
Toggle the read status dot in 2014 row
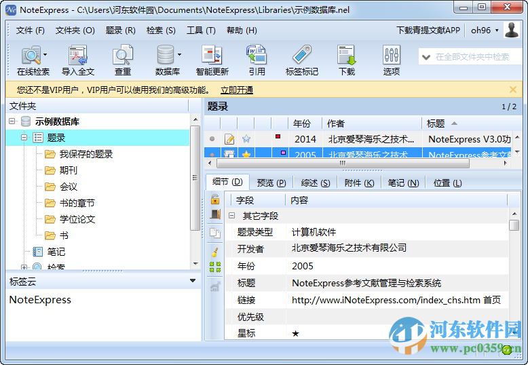212,138
